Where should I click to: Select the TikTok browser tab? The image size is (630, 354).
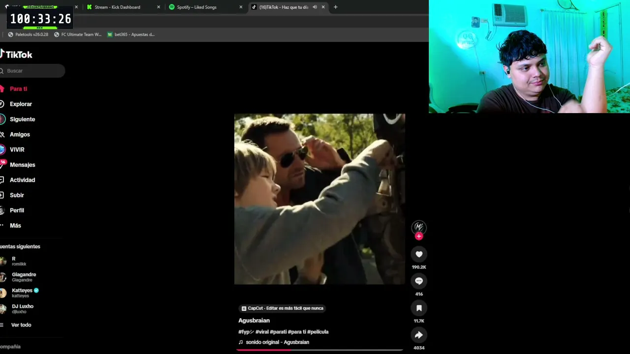[x=288, y=7]
